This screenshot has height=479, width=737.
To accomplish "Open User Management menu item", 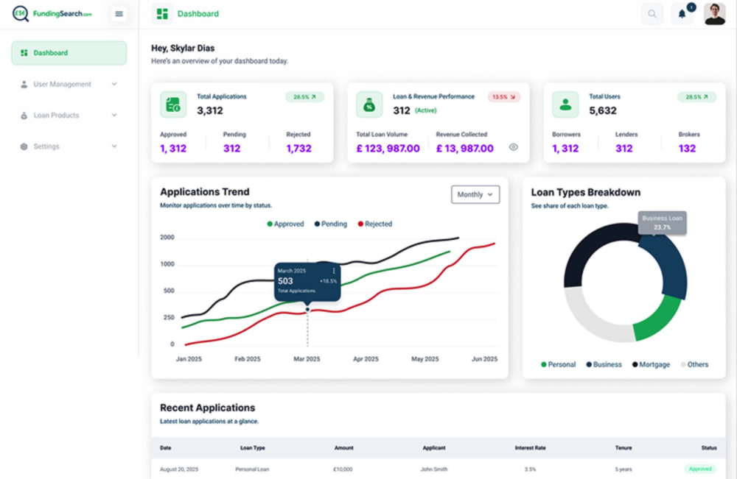I will point(69,84).
